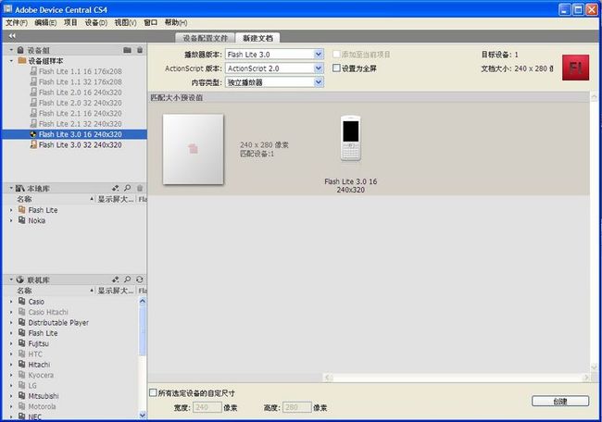Click the width input field
This screenshot has width=602, height=422.
pos(207,407)
